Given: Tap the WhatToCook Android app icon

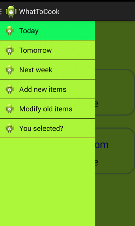Looking at the screenshot, I should click(11, 11).
